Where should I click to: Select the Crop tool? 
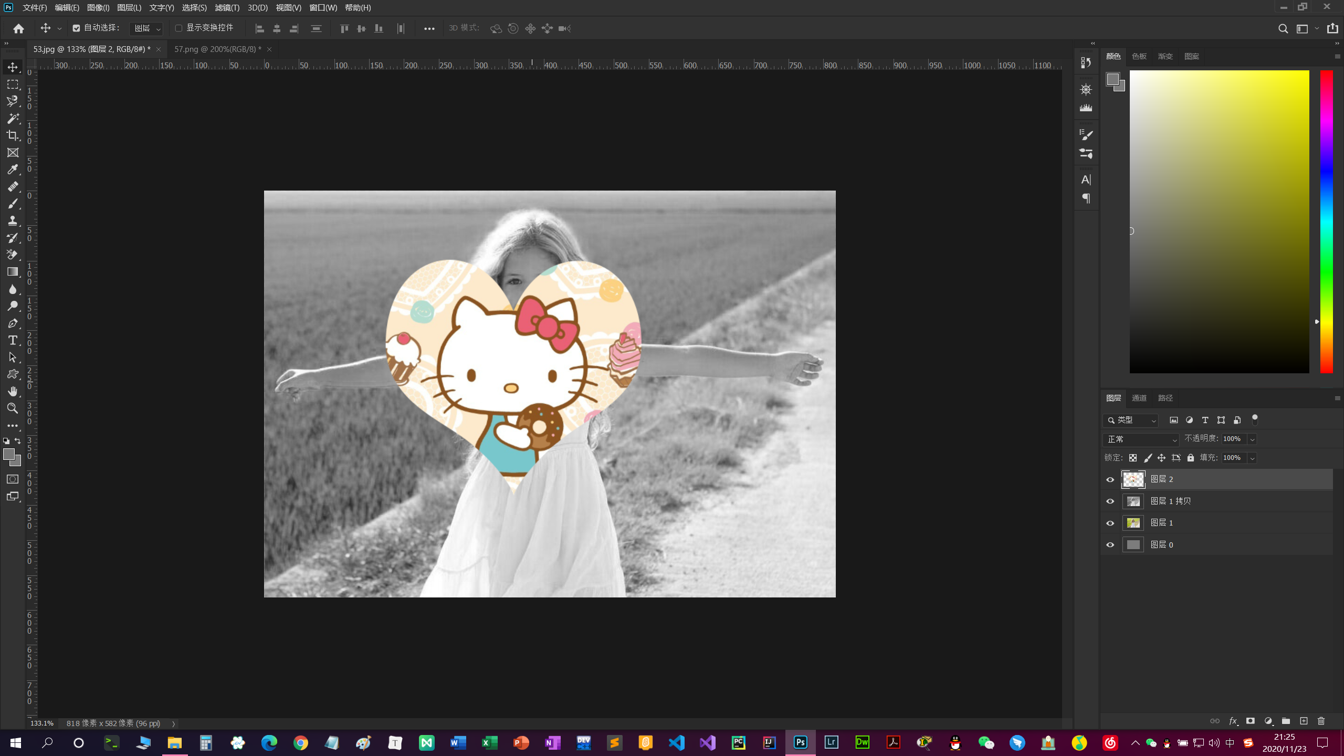13,135
